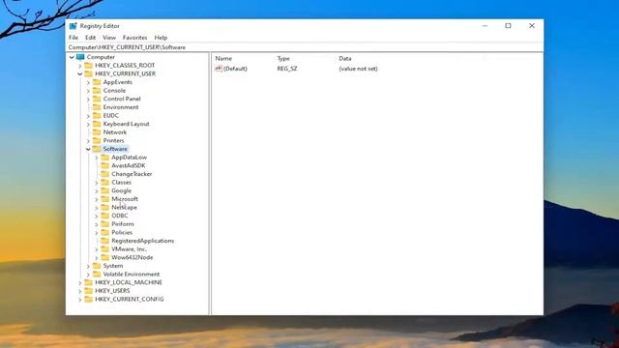The image size is (619, 348).
Task: Click the RegisteredApplications folder icon
Action: [105, 241]
